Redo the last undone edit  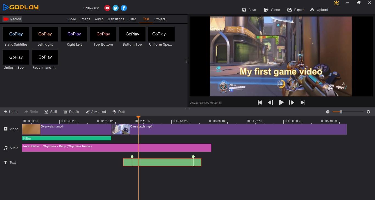click(31, 112)
